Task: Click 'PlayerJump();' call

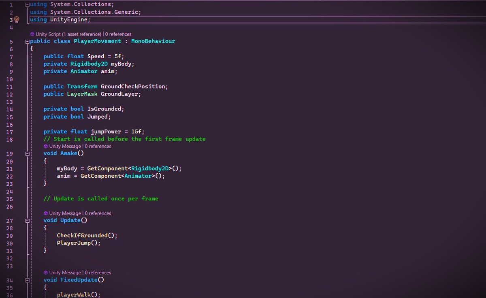Action: tap(79, 243)
